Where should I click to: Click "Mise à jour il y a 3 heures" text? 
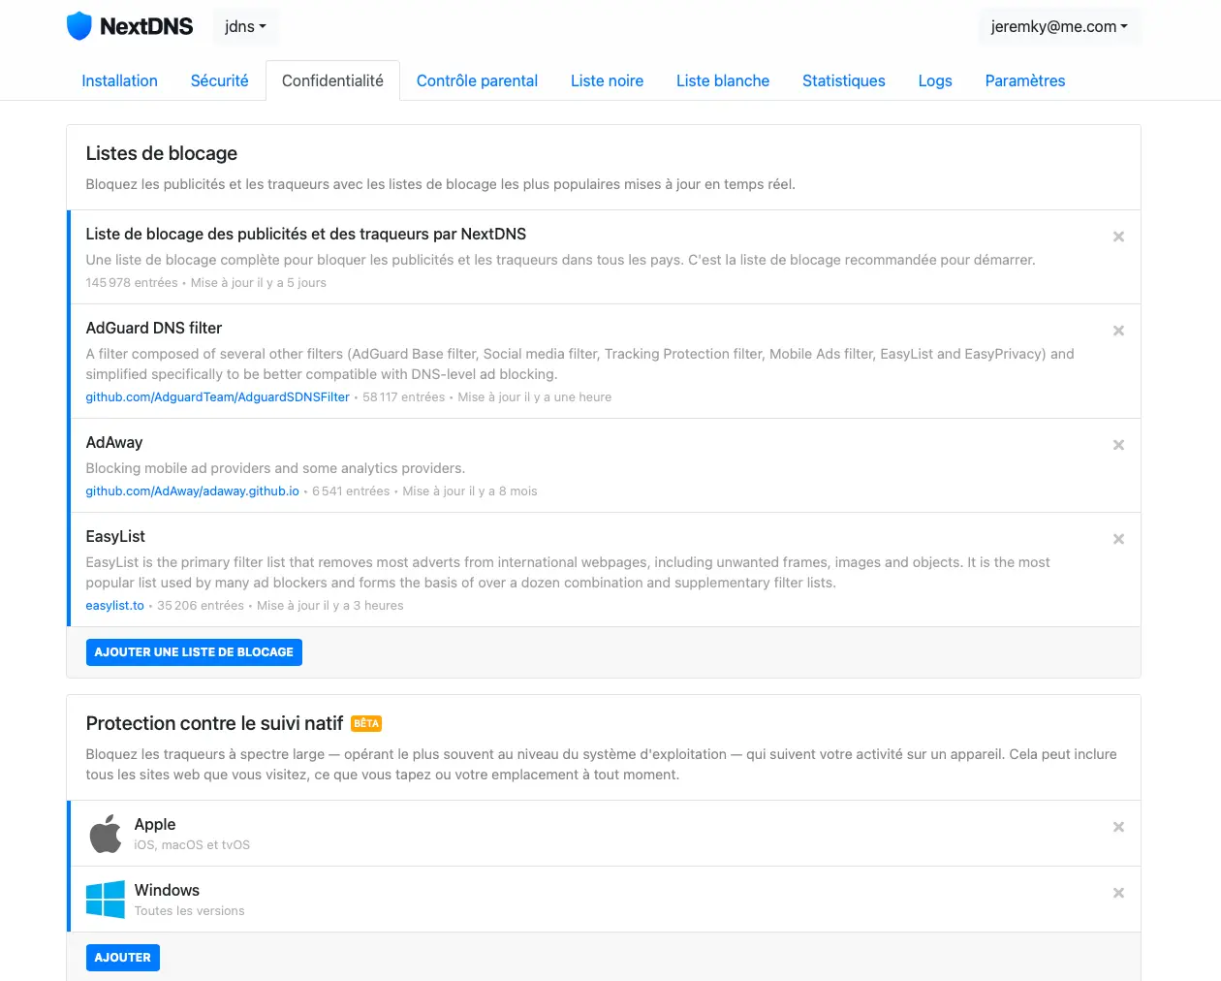(x=330, y=606)
